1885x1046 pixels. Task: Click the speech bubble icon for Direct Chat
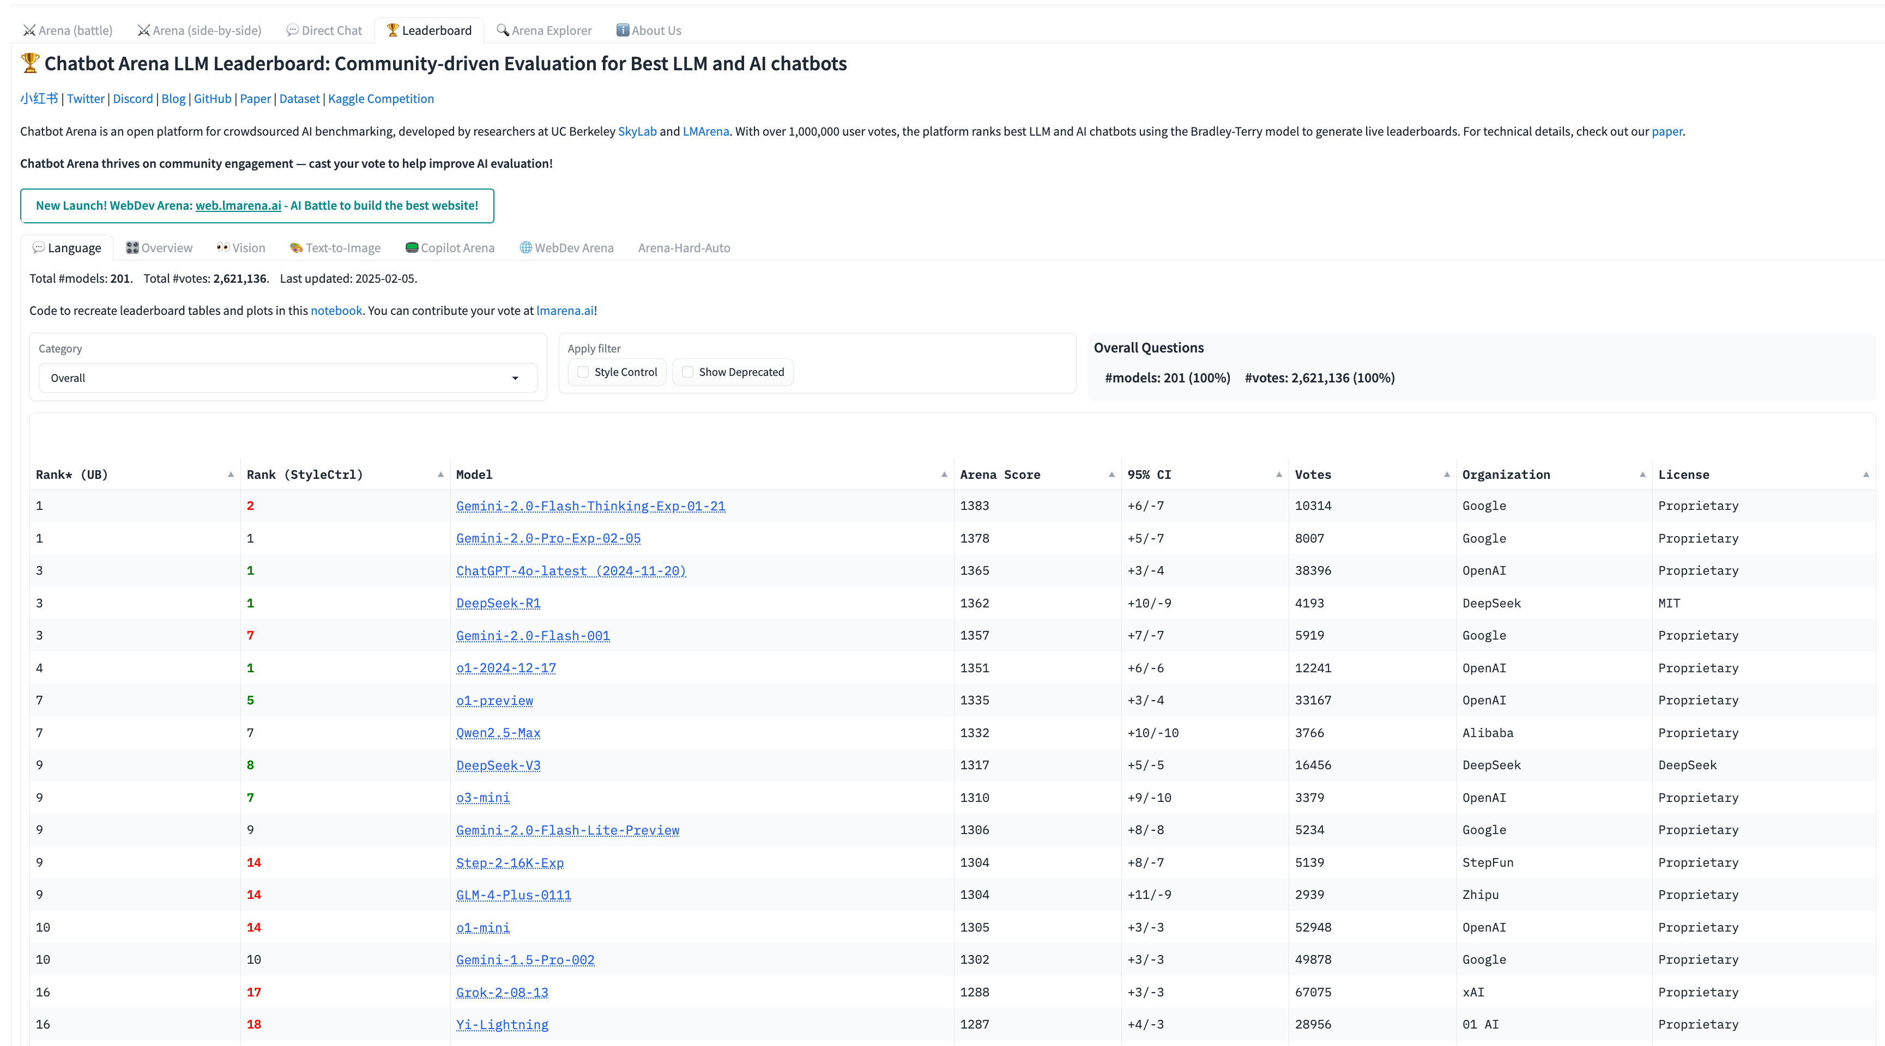coord(292,30)
